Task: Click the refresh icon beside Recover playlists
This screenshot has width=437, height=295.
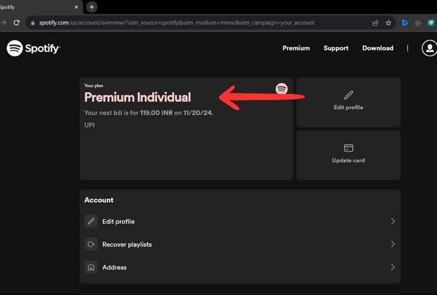Action: (x=91, y=245)
